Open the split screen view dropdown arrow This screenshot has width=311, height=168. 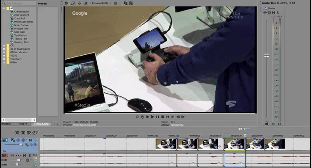90,3
